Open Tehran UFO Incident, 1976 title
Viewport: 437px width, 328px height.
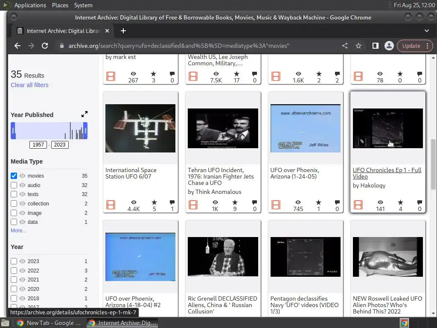221,176
